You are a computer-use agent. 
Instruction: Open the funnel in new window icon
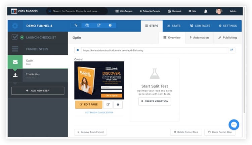98,25
